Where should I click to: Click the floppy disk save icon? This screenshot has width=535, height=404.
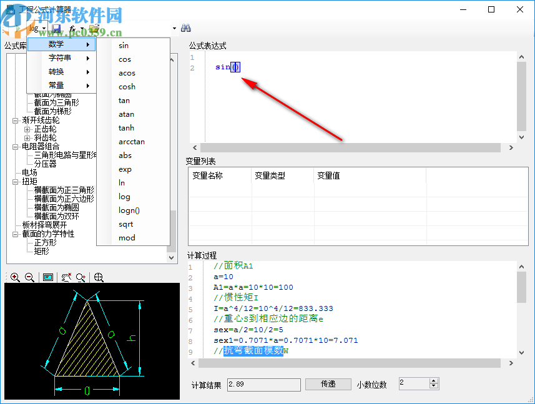tap(56, 28)
